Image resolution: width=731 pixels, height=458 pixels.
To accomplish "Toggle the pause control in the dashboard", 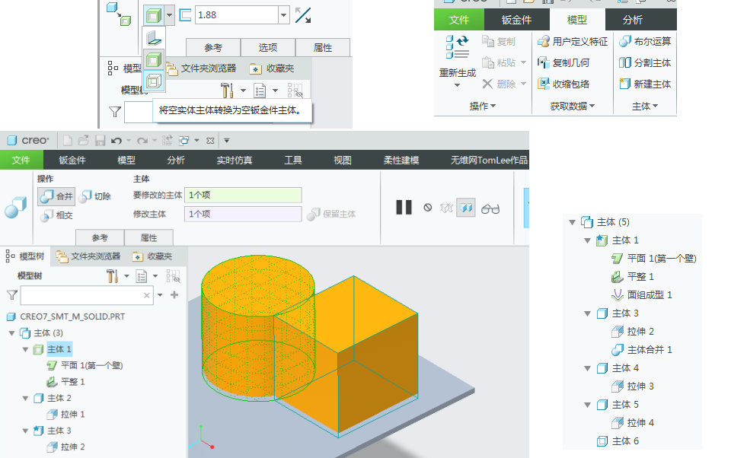I will pyautogui.click(x=403, y=206).
